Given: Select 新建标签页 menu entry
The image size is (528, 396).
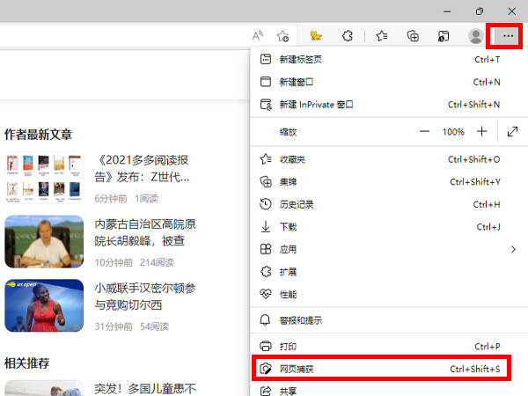Looking at the screenshot, I should tap(389, 60).
